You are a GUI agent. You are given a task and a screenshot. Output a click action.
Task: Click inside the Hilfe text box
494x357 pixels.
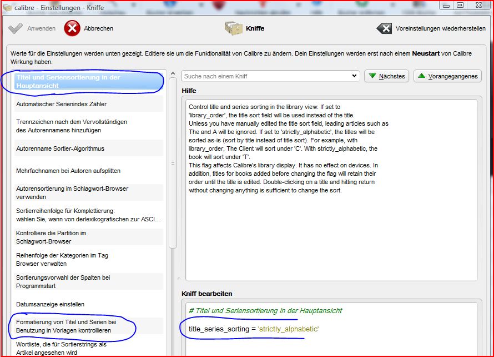(x=331, y=190)
